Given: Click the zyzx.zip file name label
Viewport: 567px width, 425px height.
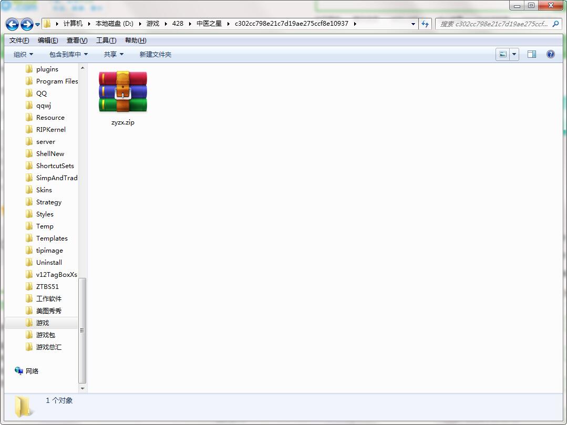Looking at the screenshot, I should [123, 122].
